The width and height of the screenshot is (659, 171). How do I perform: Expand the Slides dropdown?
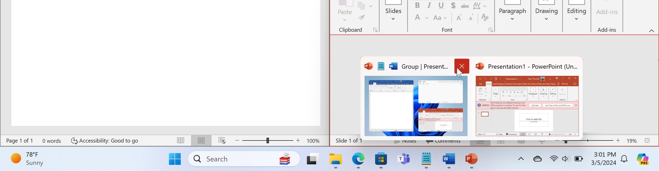393,14
